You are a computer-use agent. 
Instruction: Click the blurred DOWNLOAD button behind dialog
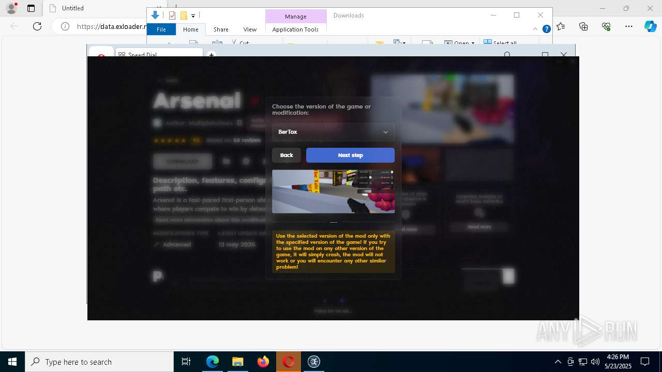click(x=183, y=161)
